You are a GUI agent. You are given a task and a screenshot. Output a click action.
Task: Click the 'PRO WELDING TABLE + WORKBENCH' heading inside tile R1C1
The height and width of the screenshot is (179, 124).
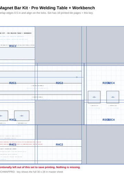pos(15,33)
